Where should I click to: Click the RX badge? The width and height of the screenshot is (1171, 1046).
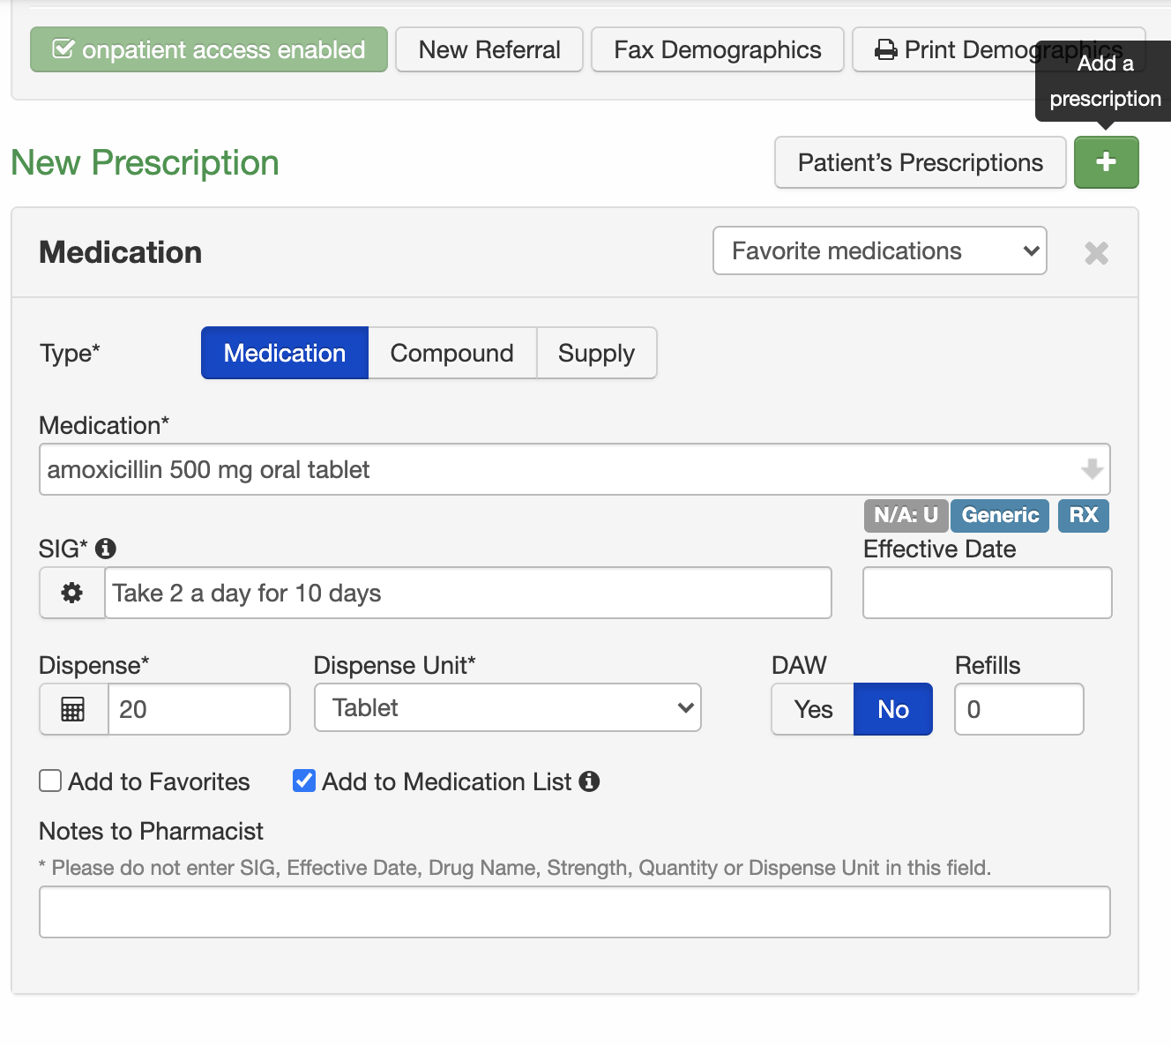tap(1084, 515)
